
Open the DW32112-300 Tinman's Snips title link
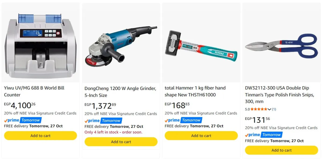(279, 95)
